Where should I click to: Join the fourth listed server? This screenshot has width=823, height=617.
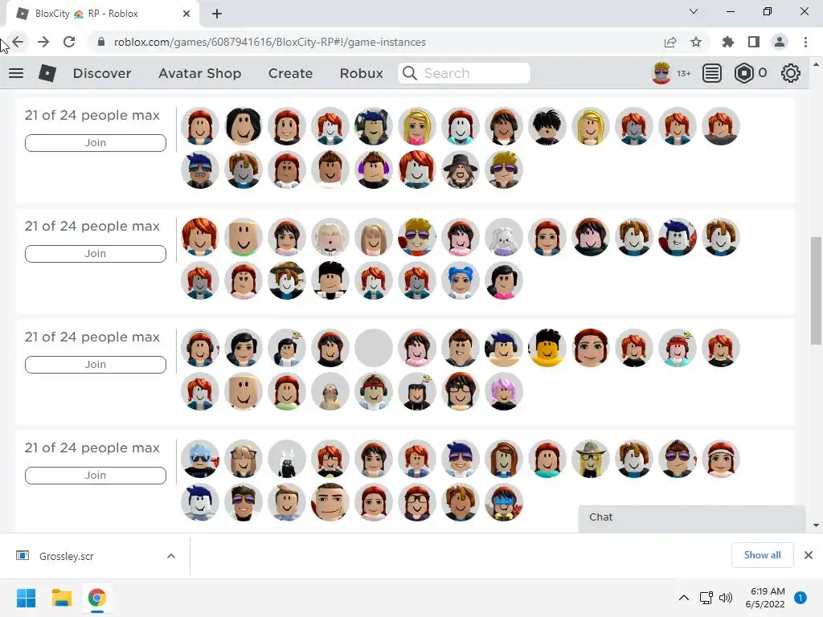point(96,475)
